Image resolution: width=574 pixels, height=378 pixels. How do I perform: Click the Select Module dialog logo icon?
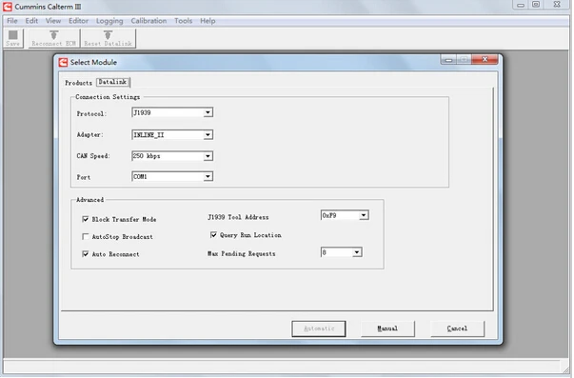(63, 62)
